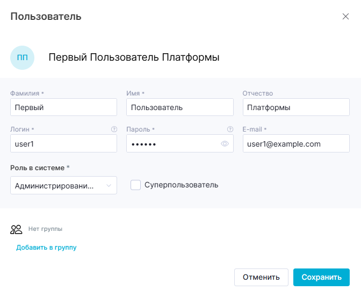Click the Нет группы label
Screen dimensions: 361x298
tap(45, 229)
